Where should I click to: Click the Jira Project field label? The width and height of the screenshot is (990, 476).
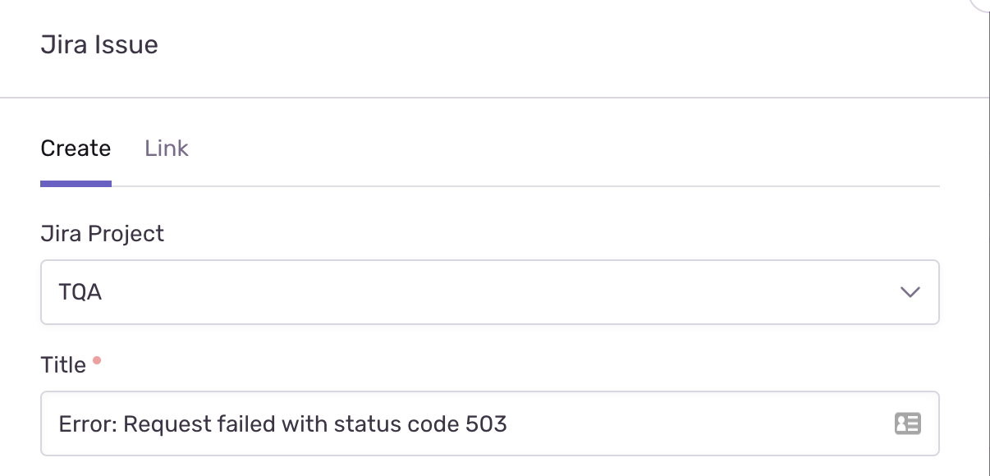point(102,234)
